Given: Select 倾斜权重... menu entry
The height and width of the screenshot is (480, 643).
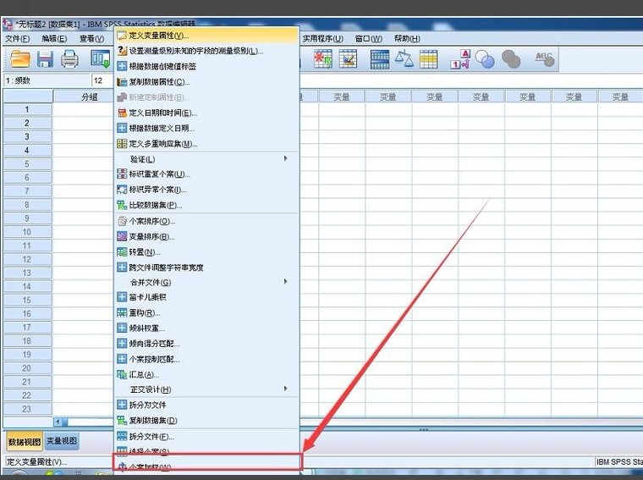Looking at the screenshot, I should [x=206, y=328].
